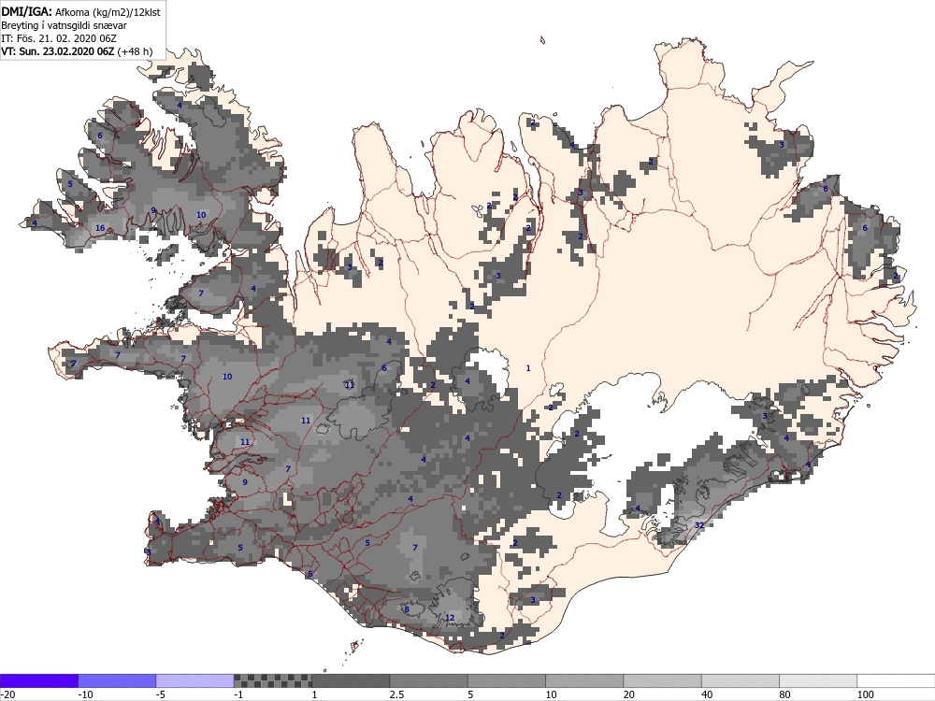Click the "2.5" legend scale label
The width and height of the screenshot is (935, 701).
pyautogui.click(x=396, y=694)
